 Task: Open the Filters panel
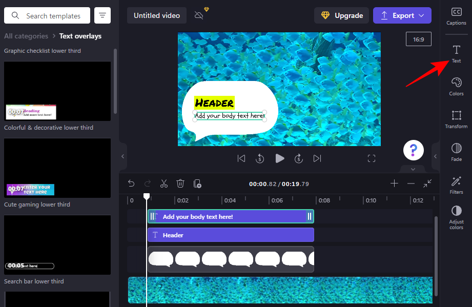click(456, 185)
